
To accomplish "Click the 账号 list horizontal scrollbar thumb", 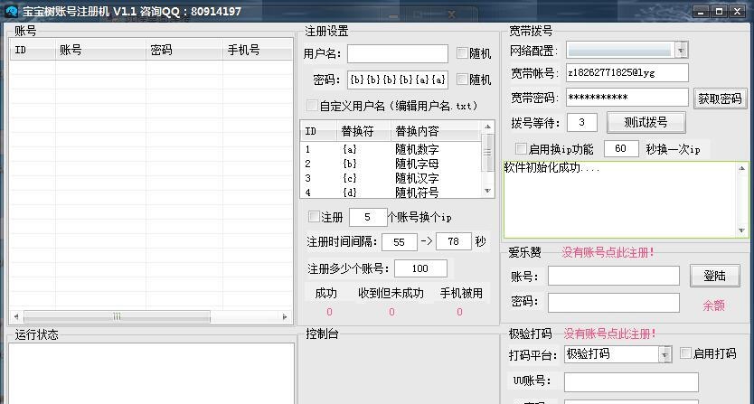I will tap(117, 316).
